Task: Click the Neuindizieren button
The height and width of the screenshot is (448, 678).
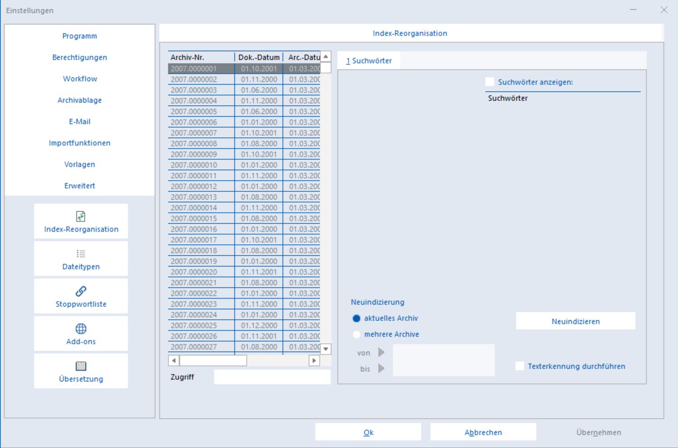Action: click(x=575, y=321)
